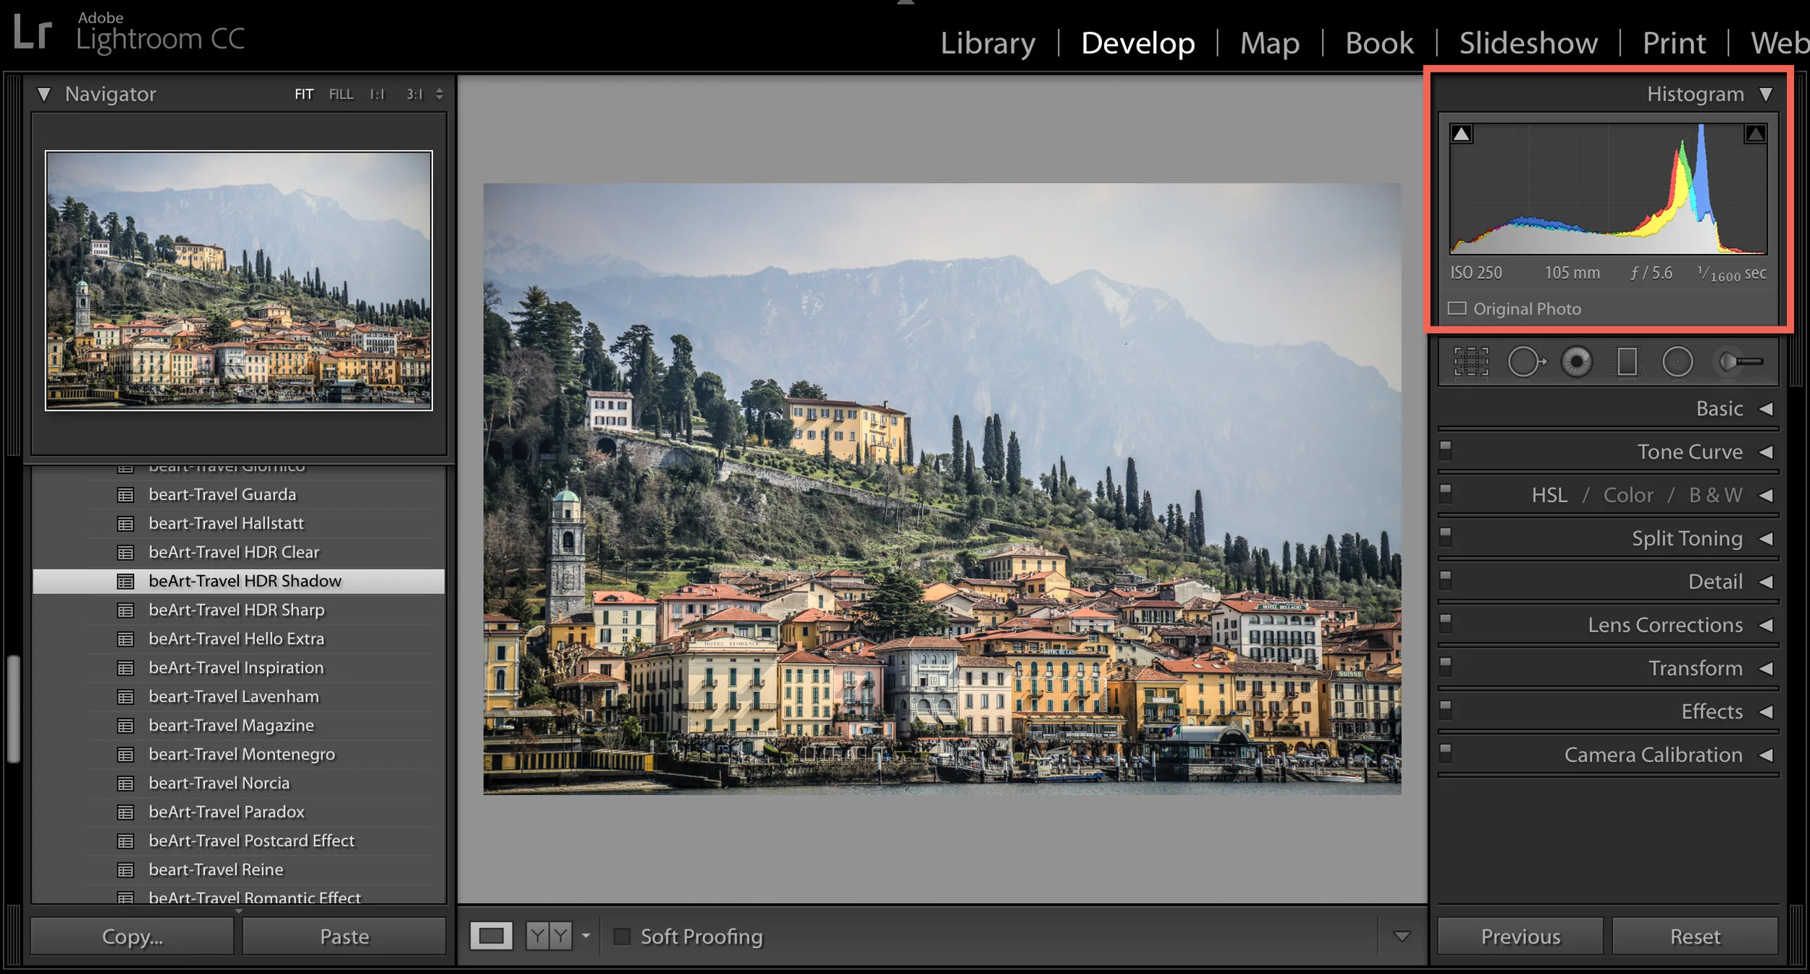Image resolution: width=1810 pixels, height=974 pixels.
Task: Open the Slideshow module
Action: [1528, 43]
